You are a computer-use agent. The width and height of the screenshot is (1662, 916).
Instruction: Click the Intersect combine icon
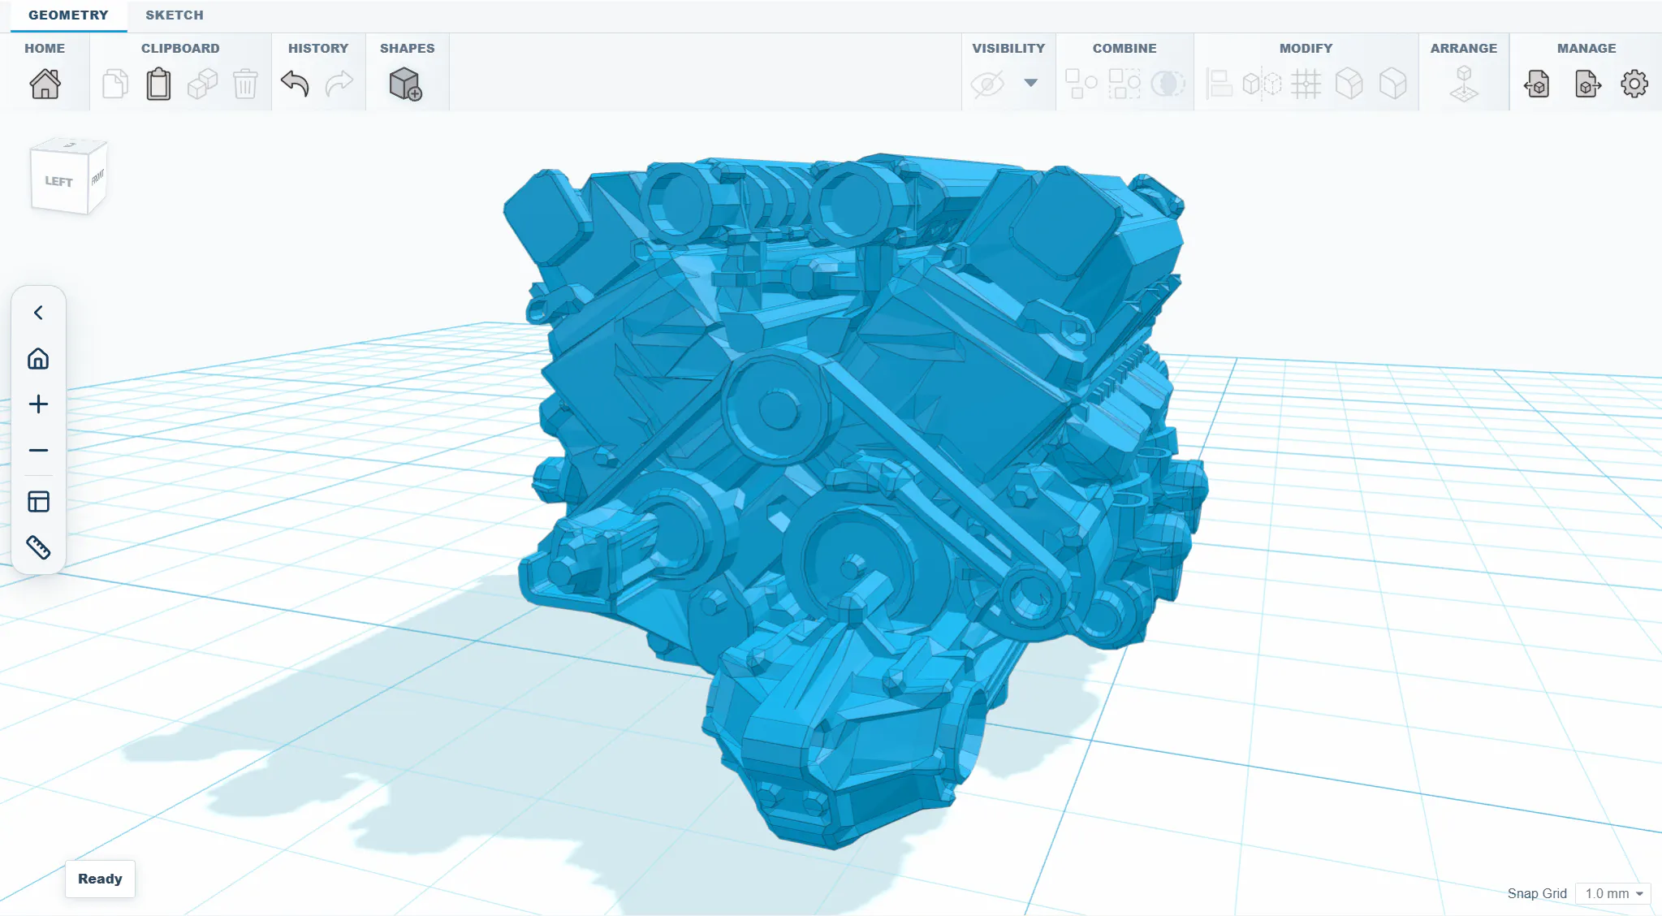coord(1168,84)
